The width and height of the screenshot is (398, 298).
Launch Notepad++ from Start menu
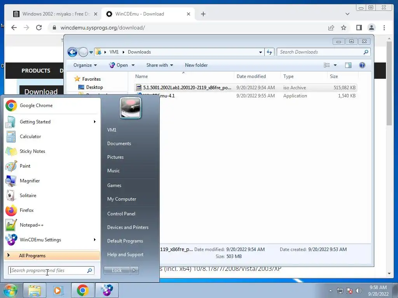click(52, 225)
